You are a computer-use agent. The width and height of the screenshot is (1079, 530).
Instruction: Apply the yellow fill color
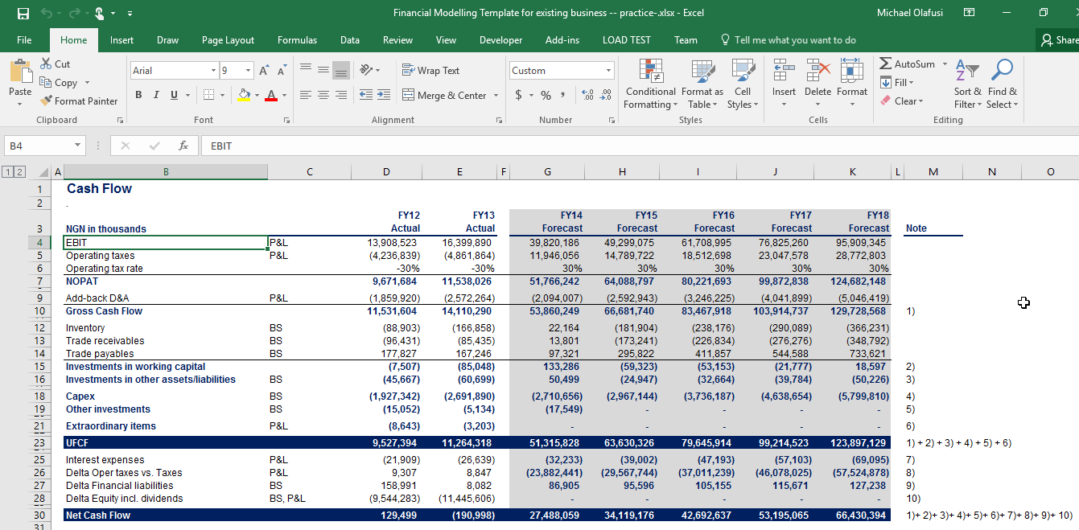click(245, 95)
